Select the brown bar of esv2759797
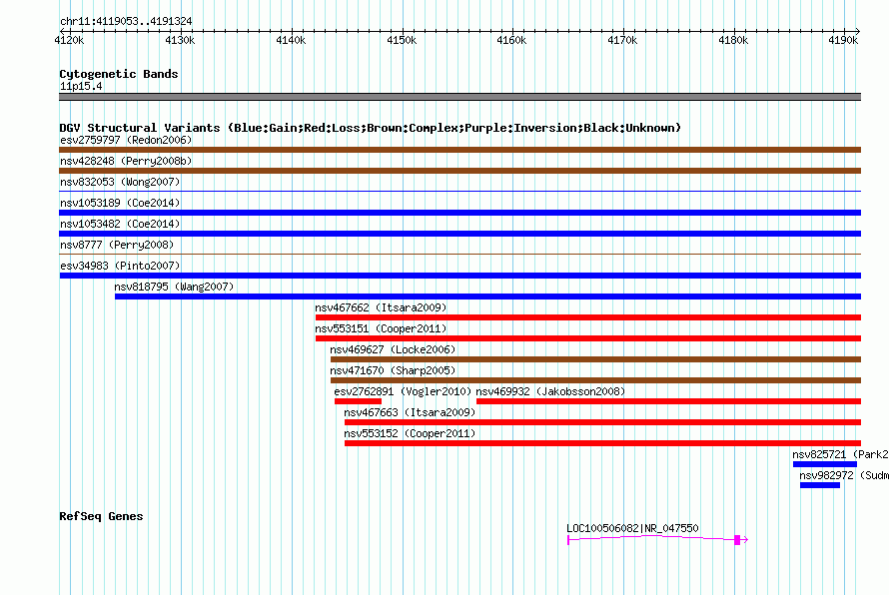889x595 pixels. (459, 150)
